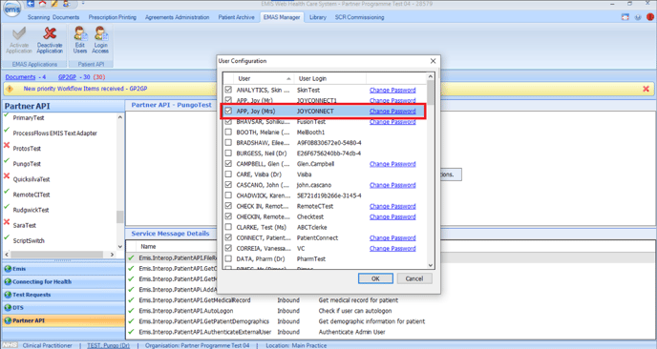
Task: Click the pencil icon in quick access toolbar
Action: pyautogui.click(x=54, y=4)
